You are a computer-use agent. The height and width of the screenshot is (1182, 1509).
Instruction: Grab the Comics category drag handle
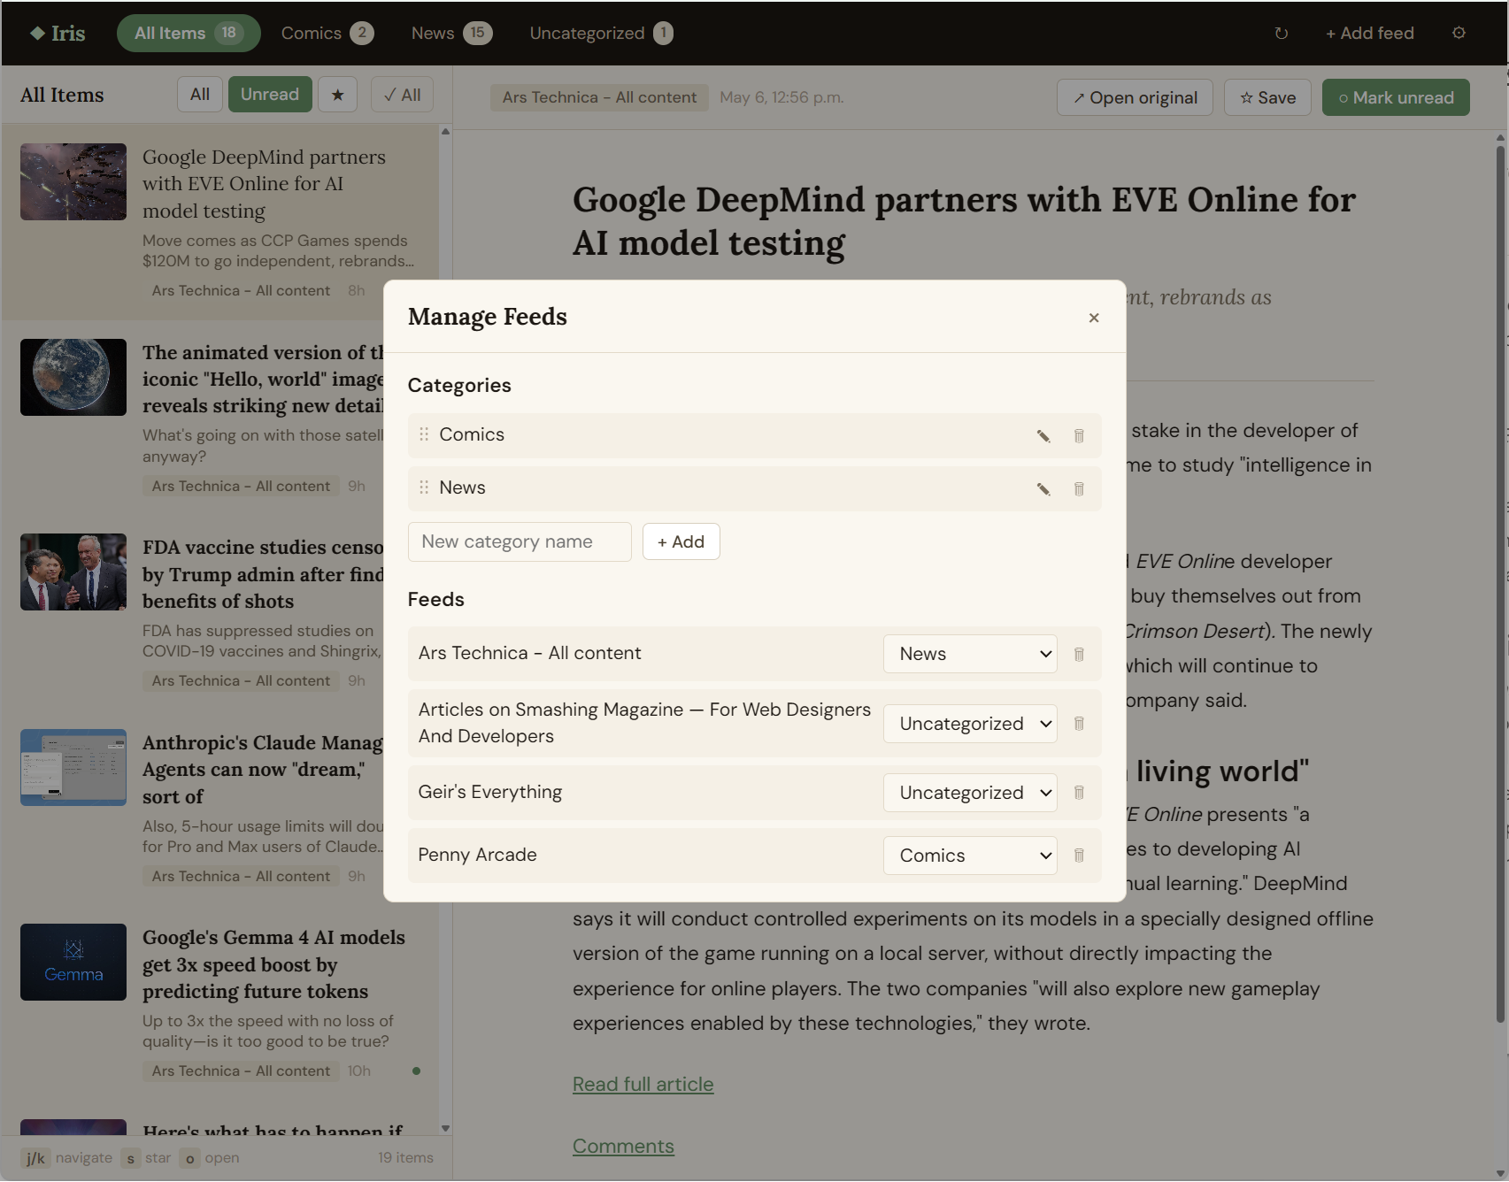424,434
